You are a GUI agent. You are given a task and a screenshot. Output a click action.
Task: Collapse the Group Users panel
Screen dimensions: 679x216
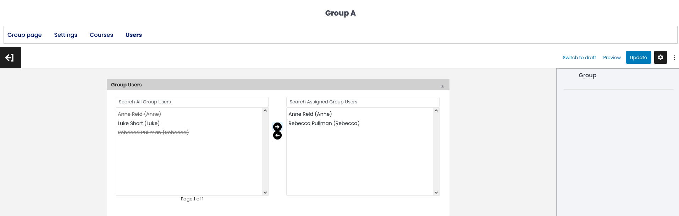[x=442, y=86]
